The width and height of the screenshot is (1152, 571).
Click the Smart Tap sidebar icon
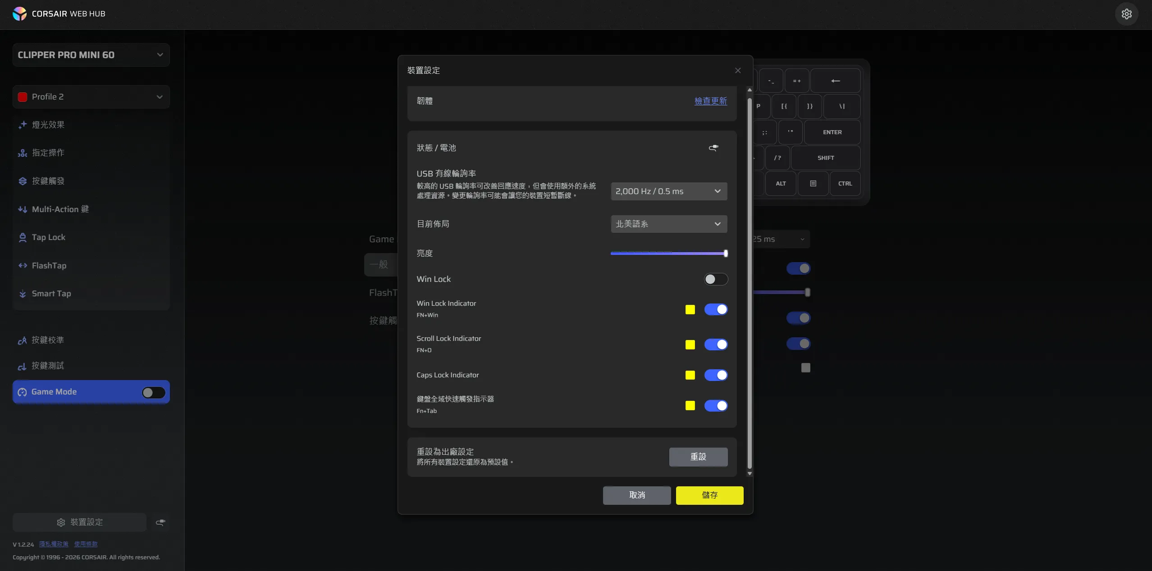click(x=23, y=294)
